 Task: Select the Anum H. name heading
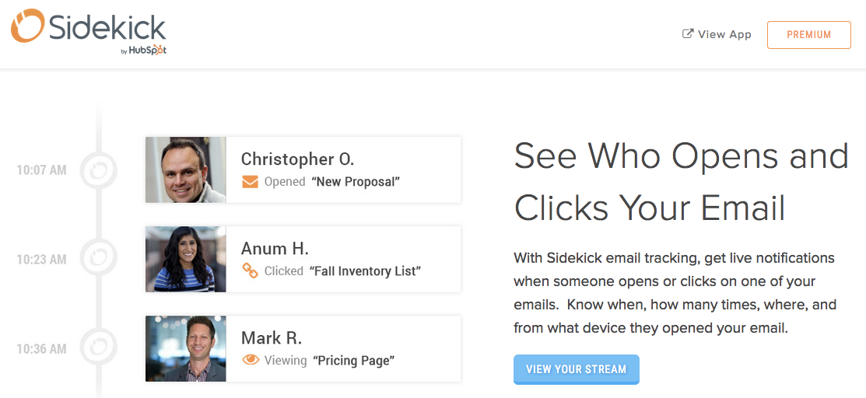point(275,249)
